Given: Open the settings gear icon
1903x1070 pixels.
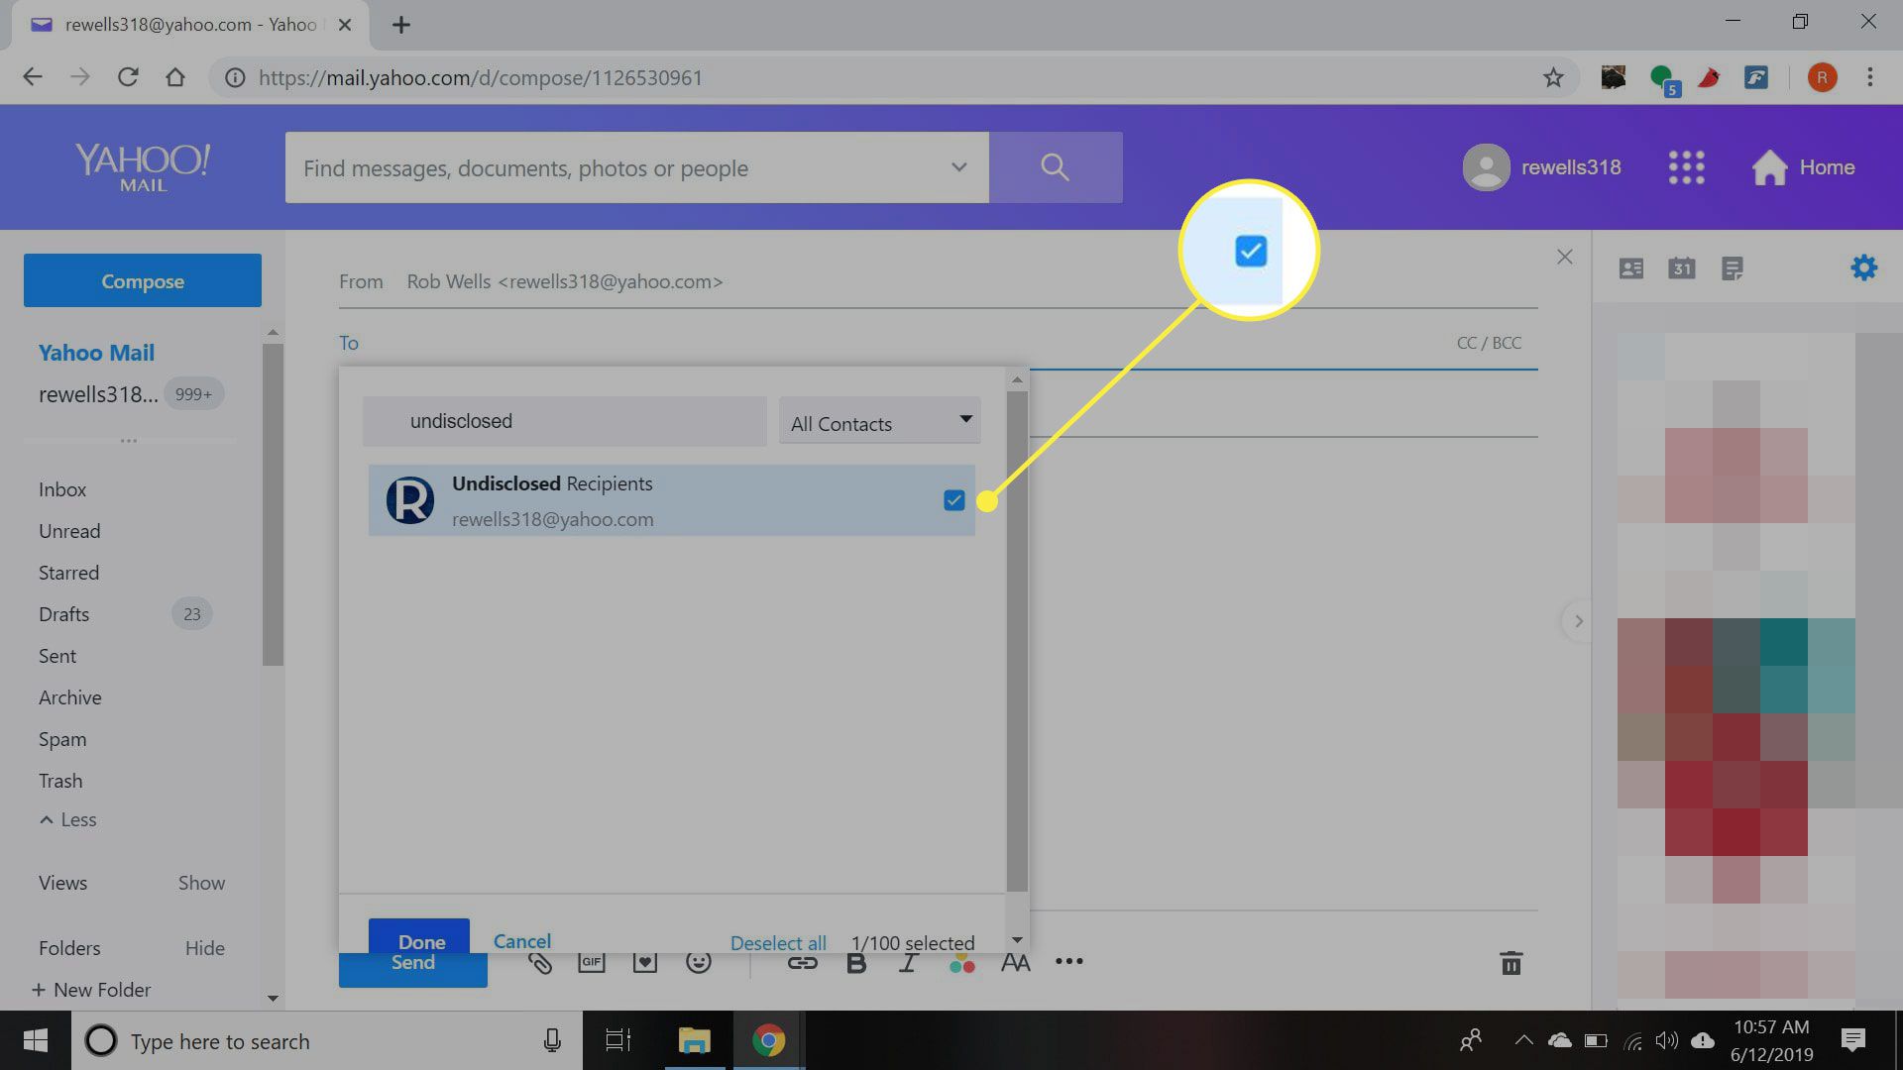Looking at the screenshot, I should coord(1863,267).
